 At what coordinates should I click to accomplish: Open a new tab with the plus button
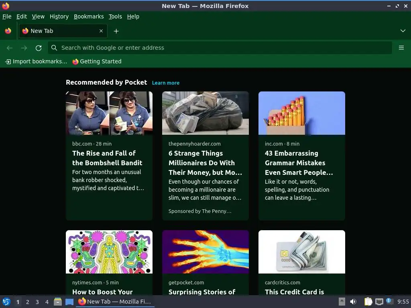tap(116, 31)
